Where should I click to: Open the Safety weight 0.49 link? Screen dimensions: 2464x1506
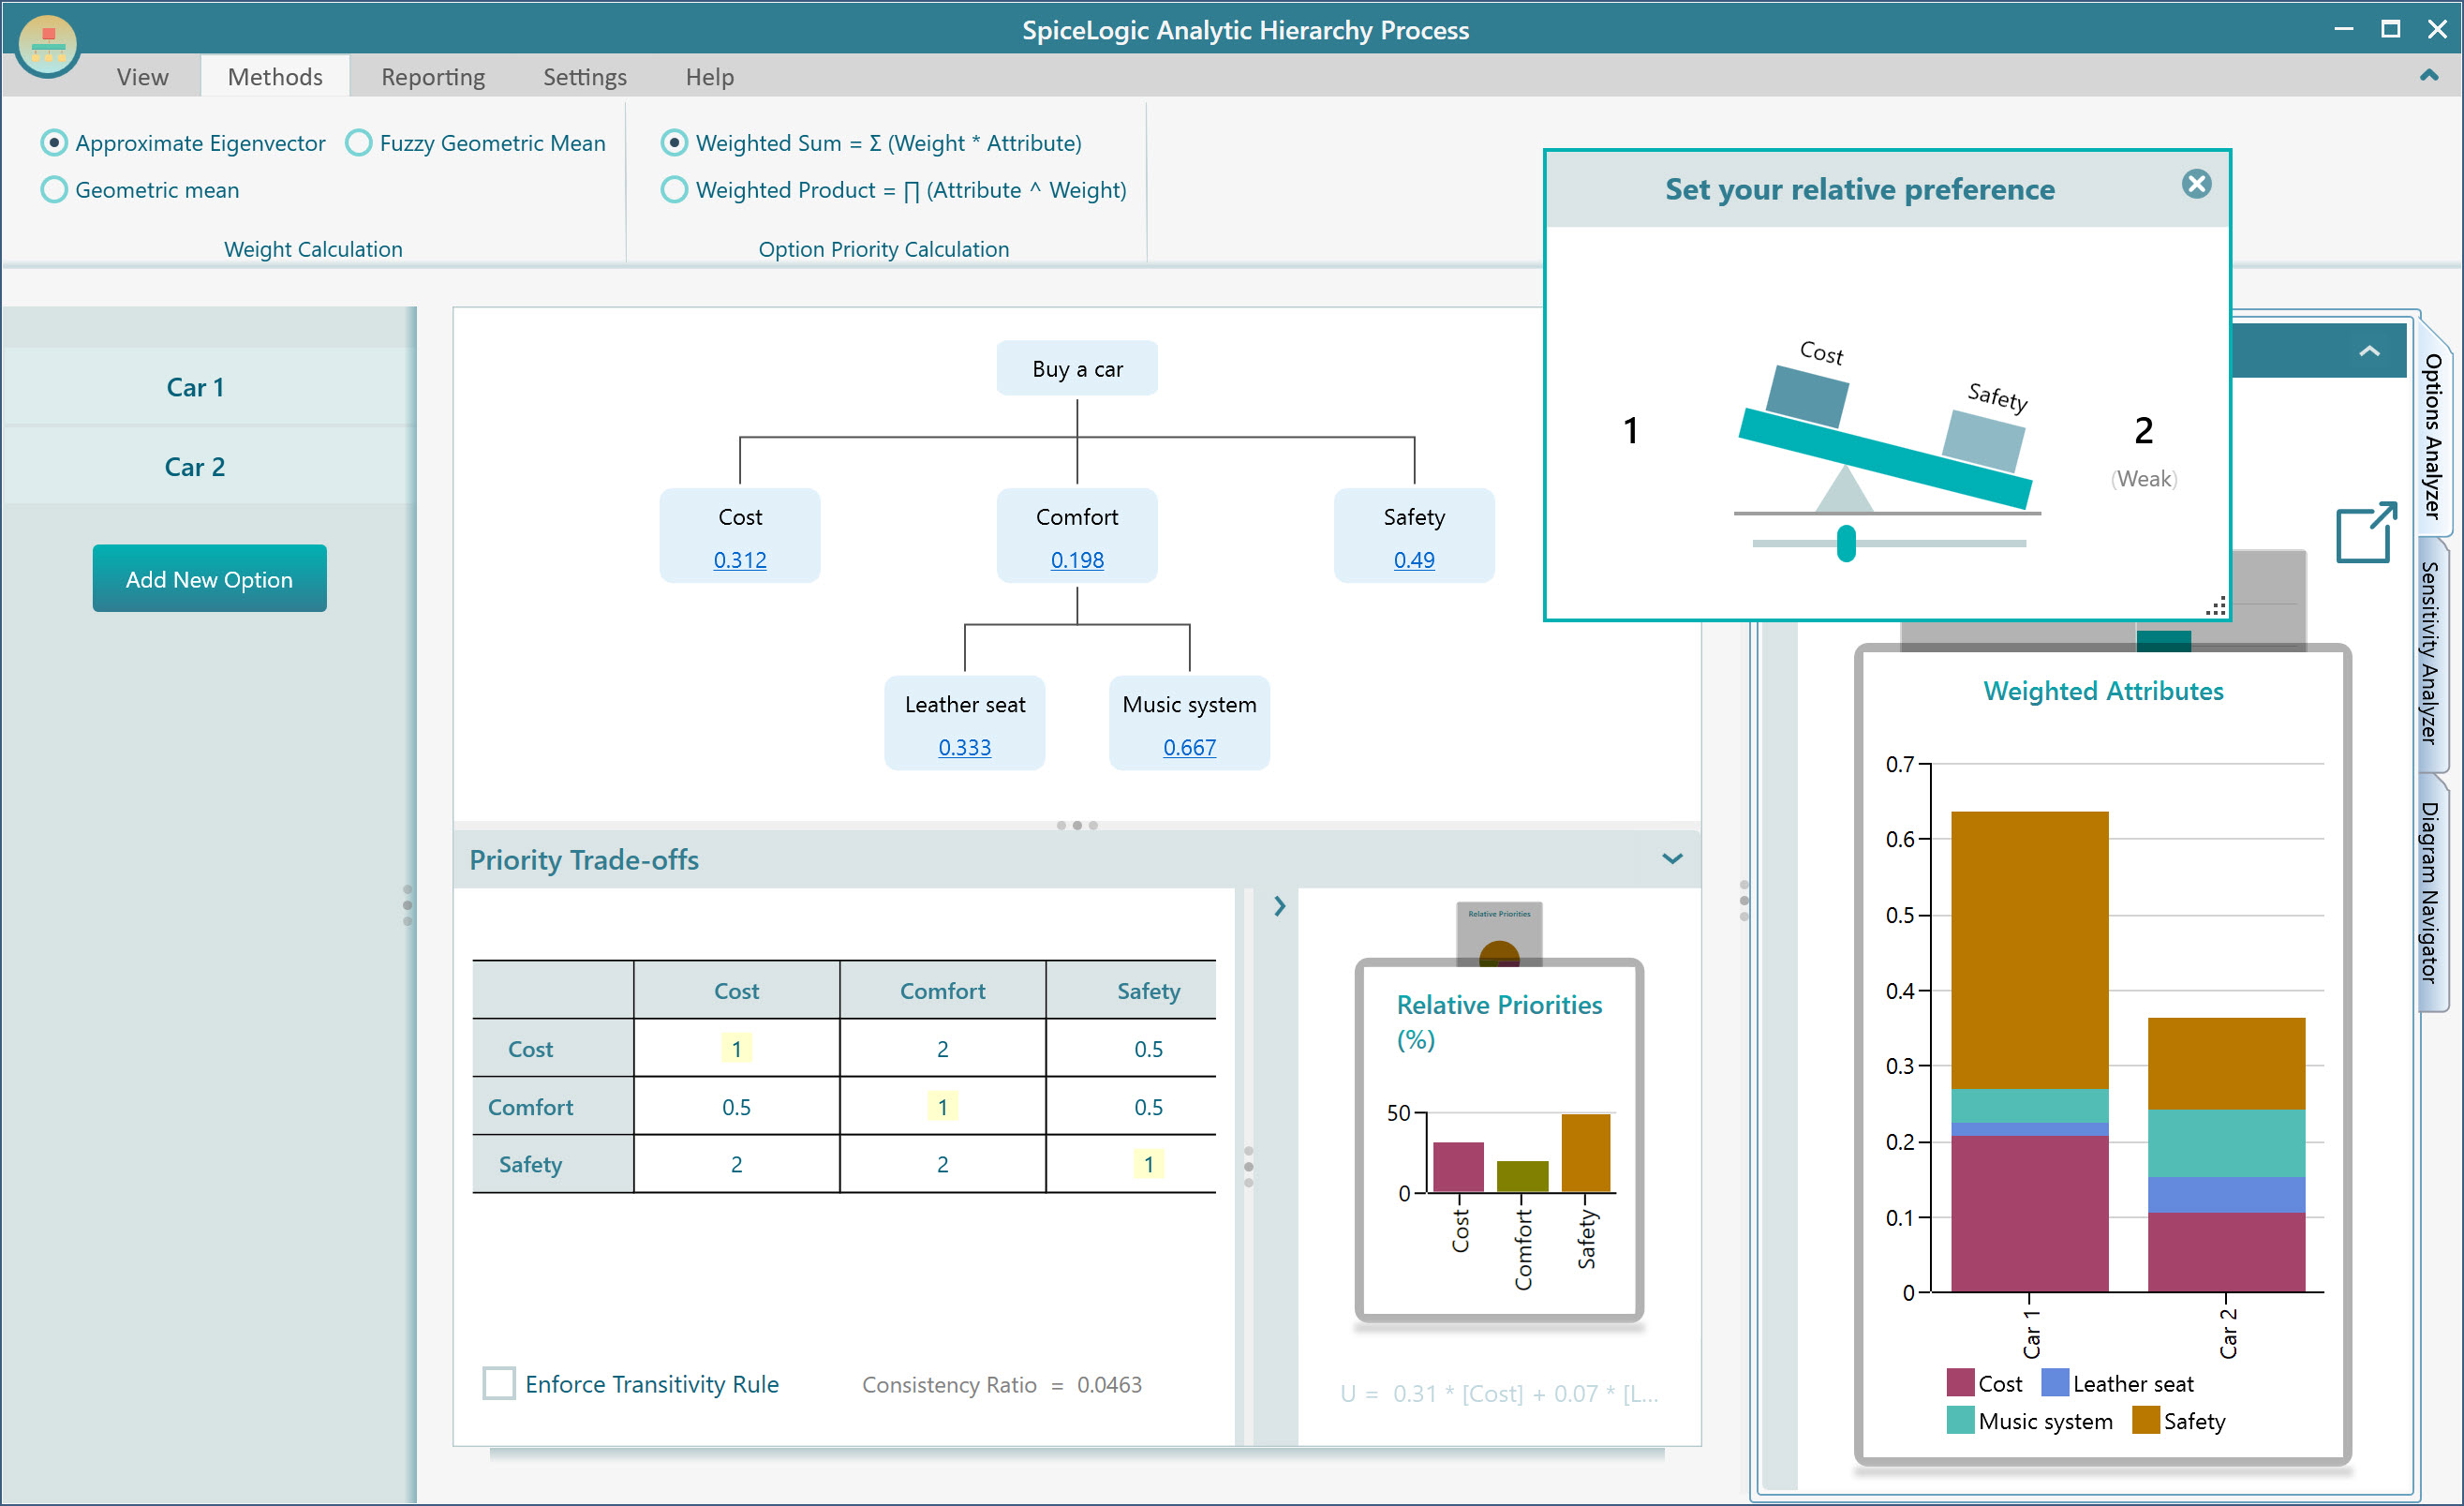[1414, 560]
